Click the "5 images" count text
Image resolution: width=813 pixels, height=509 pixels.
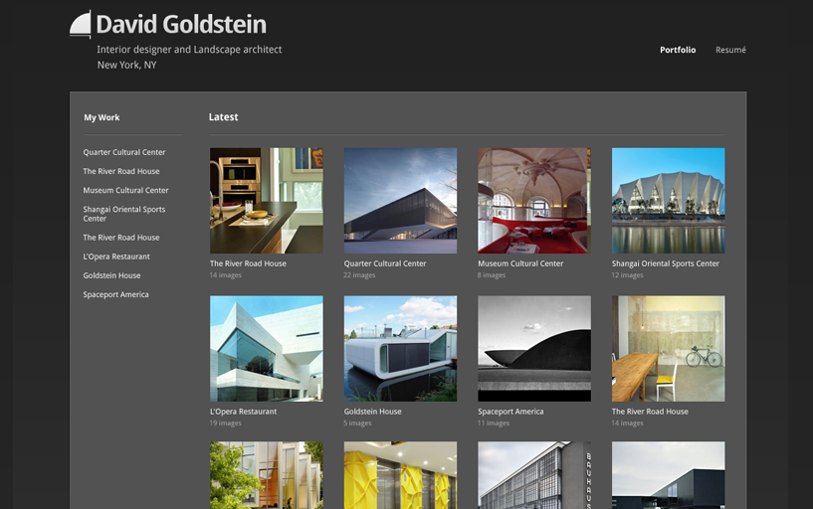357,424
